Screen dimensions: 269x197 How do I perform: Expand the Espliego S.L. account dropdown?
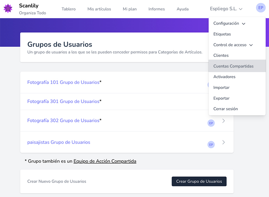pos(226,9)
